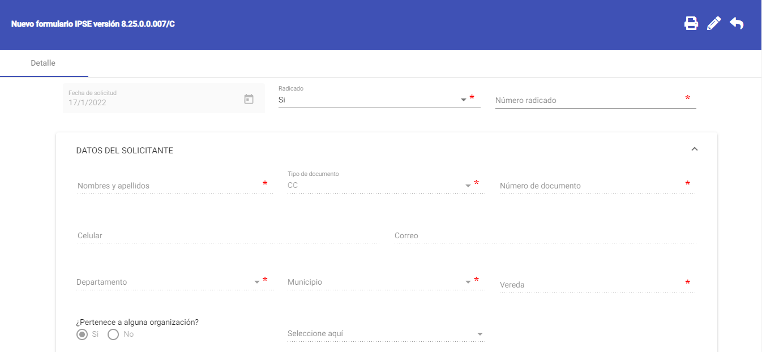This screenshot has height=352, width=762.
Task: Click the print icon in header
Action: [691, 24]
